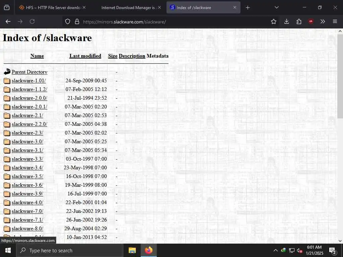Close the Internet Download Manager tab
The height and width of the screenshot is (257, 343).
click(x=159, y=7)
